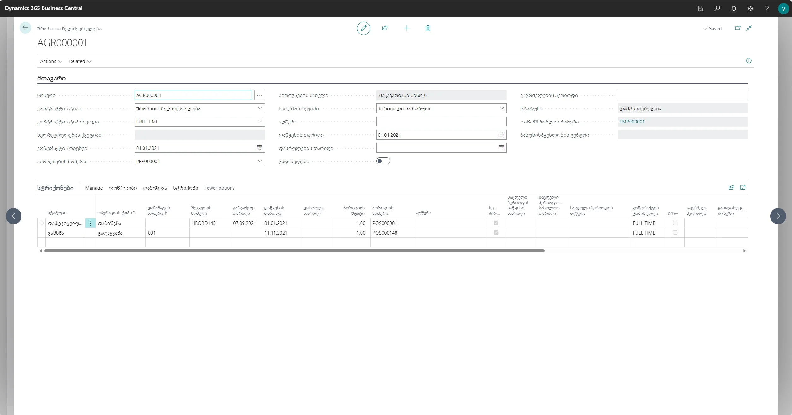
Task: Expand the FULL TIME contract code dropdown
Action: 260,122
